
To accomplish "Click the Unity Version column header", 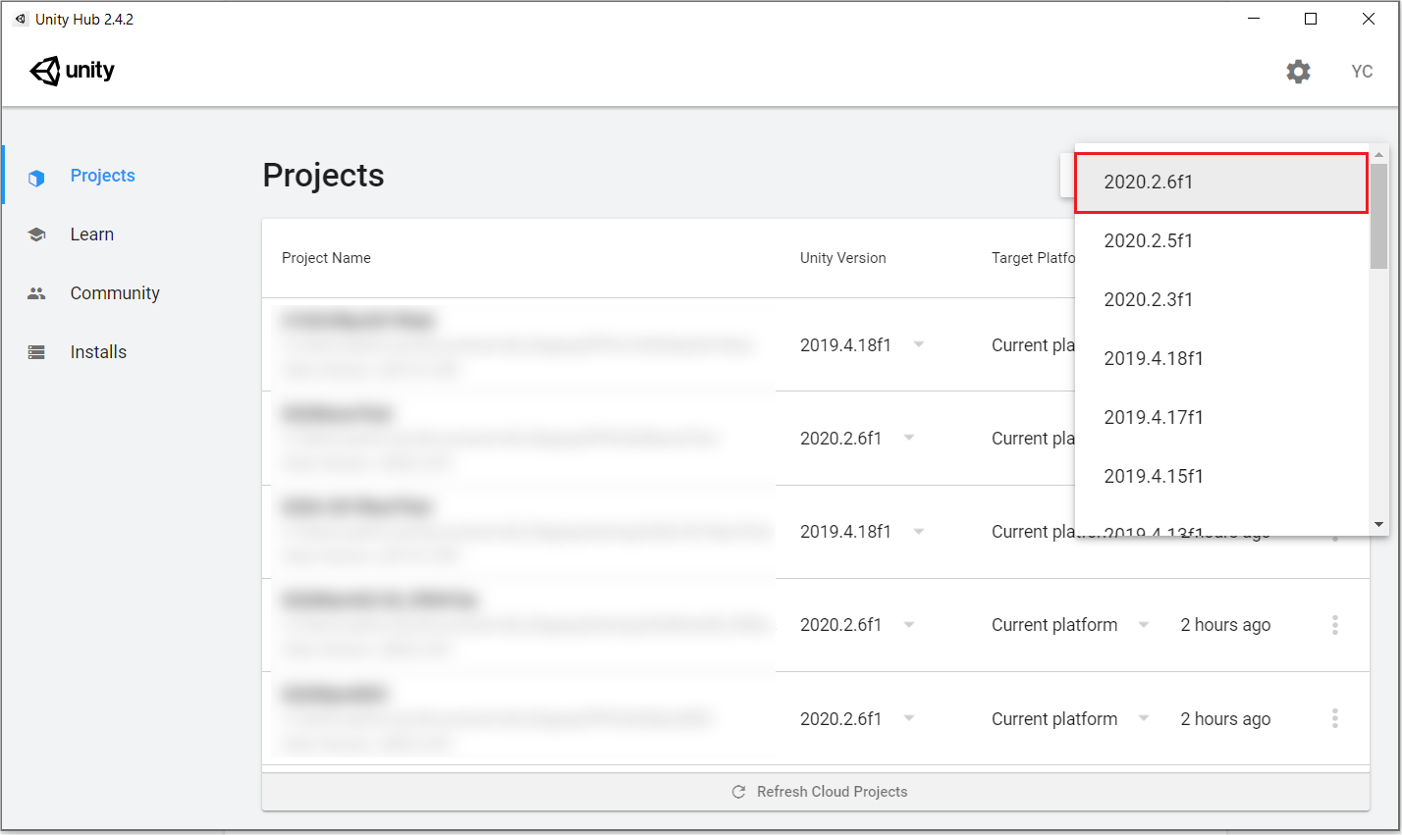I will click(842, 258).
